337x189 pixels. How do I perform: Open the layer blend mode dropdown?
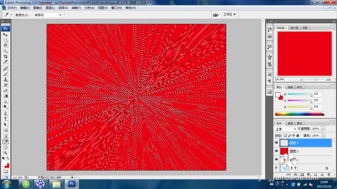click(285, 129)
